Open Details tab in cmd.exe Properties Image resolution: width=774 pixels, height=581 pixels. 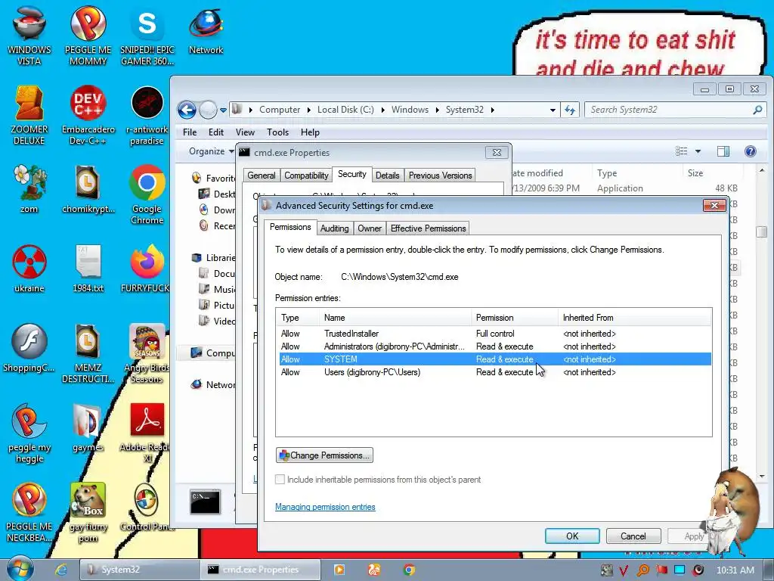click(x=387, y=176)
